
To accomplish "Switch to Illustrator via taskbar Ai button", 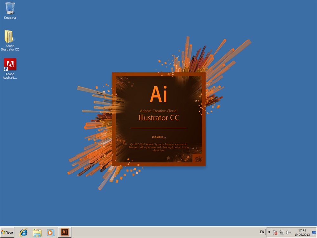I will (x=65, y=232).
